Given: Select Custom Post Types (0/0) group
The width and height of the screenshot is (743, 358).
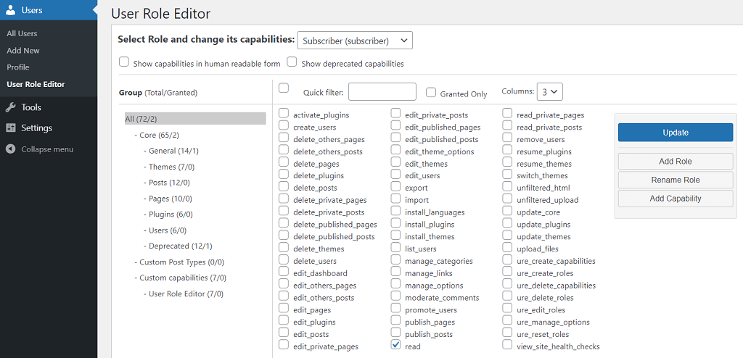Looking at the screenshot, I should pos(180,262).
